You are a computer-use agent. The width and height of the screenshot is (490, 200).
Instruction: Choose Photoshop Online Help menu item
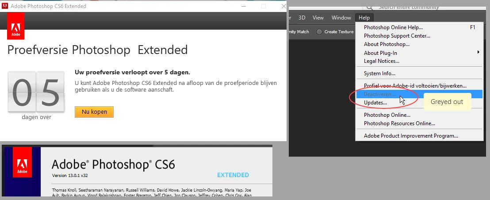pos(419,27)
